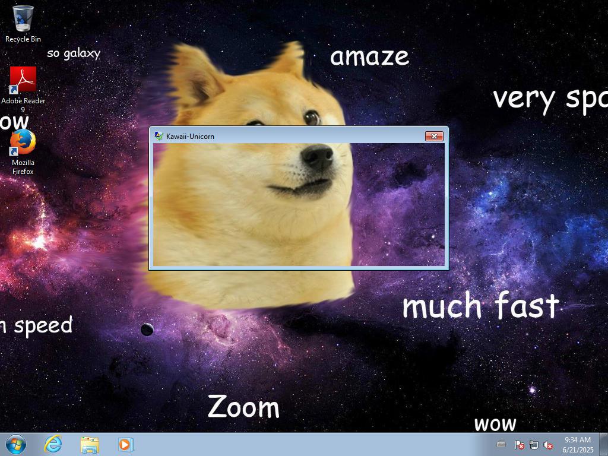Open Action Center flag tray icon
The image size is (608, 456).
[x=519, y=445]
